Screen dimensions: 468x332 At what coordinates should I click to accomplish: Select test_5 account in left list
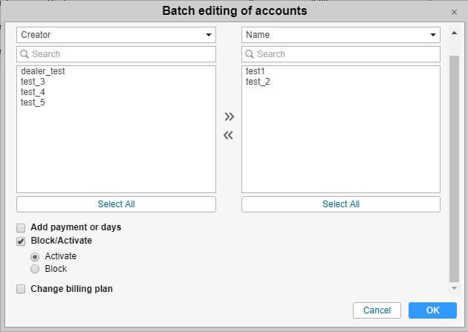(x=33, y=102)
